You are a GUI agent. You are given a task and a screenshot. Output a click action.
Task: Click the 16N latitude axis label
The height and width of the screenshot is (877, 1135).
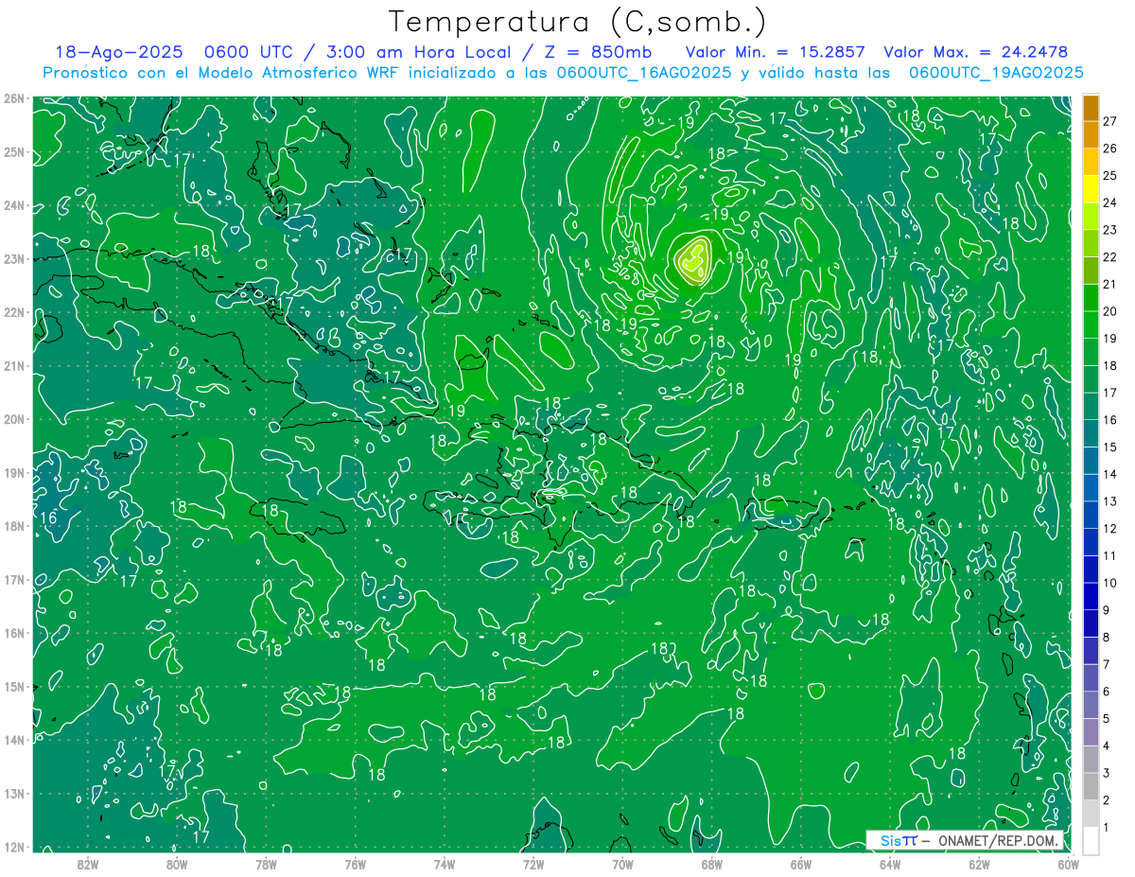coord(14,633)
